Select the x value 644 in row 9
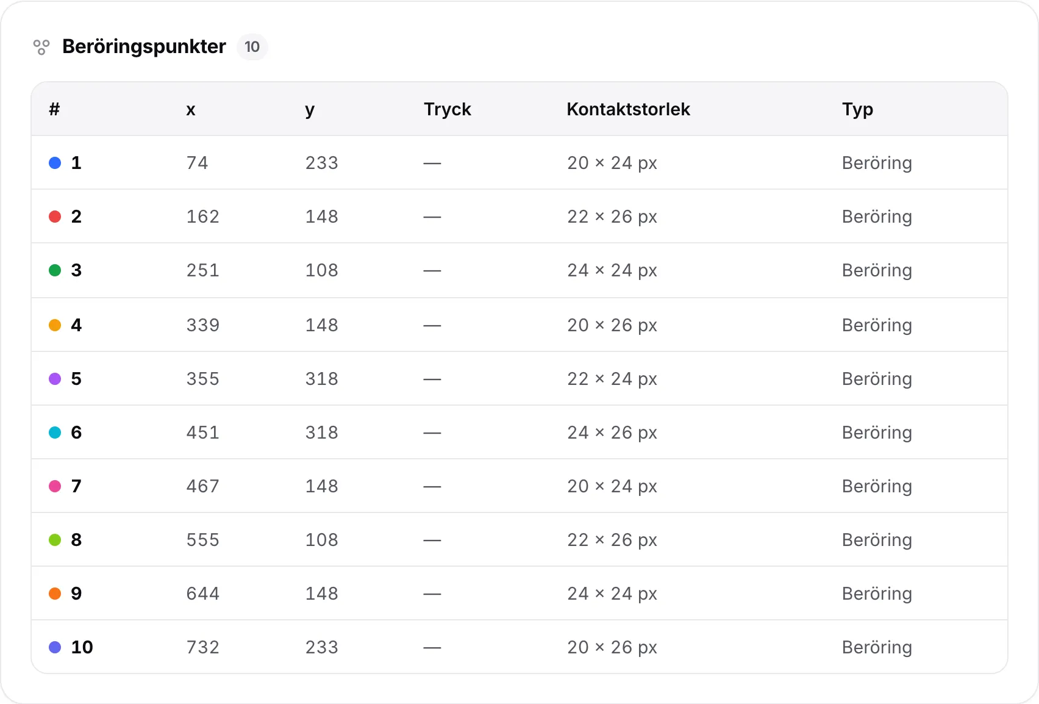 [203, 594]
